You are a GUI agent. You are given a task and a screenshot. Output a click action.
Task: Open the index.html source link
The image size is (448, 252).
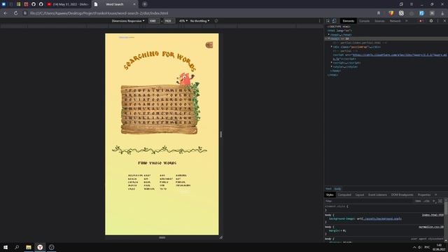(433, 215)
